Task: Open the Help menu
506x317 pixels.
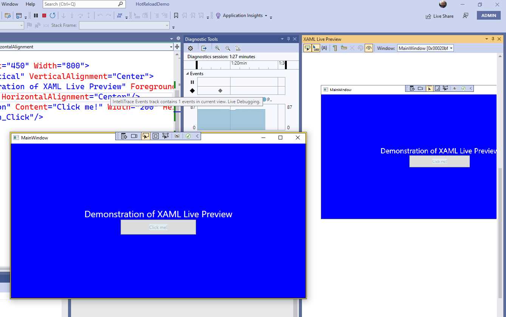Action: coord(30,4)
